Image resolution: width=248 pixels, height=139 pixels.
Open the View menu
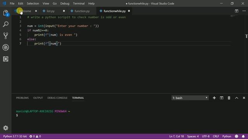coord(46,3)
